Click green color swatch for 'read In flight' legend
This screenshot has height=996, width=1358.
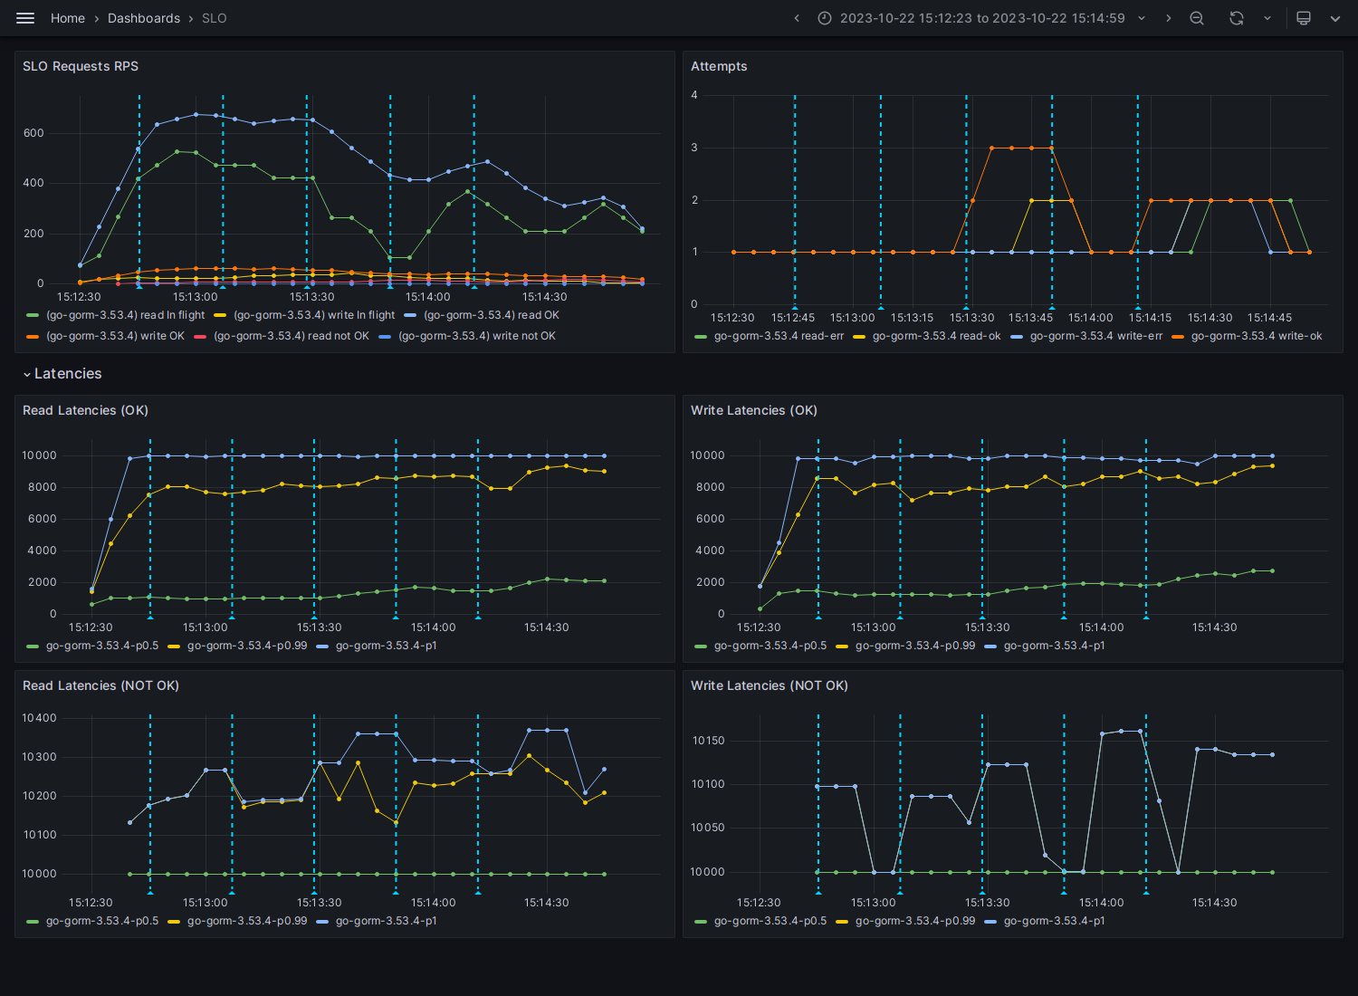33,315
